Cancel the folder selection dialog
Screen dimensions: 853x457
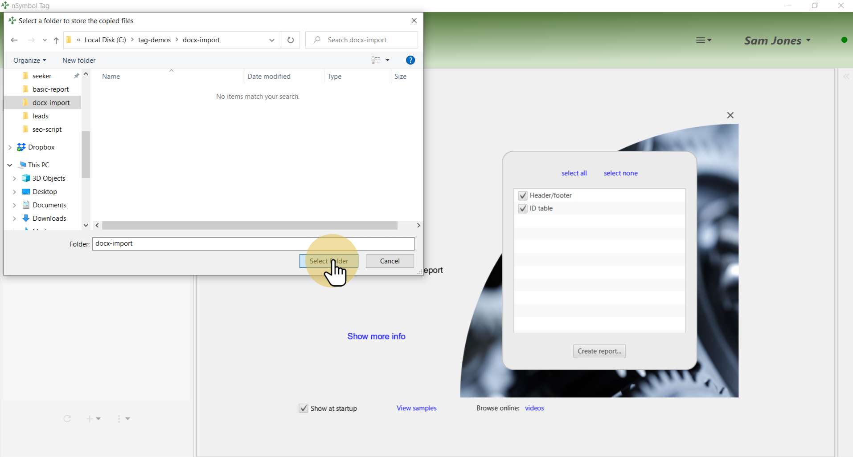390,261
